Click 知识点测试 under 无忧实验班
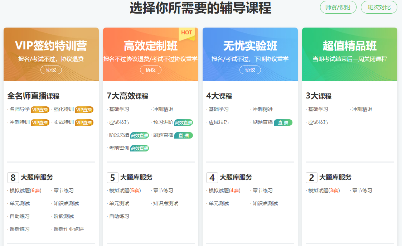Viewport: 402px width, 246px height. [x=265, y=203]
